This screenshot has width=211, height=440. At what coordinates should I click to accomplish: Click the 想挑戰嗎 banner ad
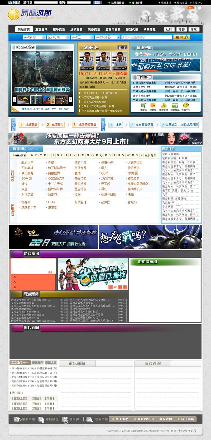pyautogui.click(x=150, y=237)
